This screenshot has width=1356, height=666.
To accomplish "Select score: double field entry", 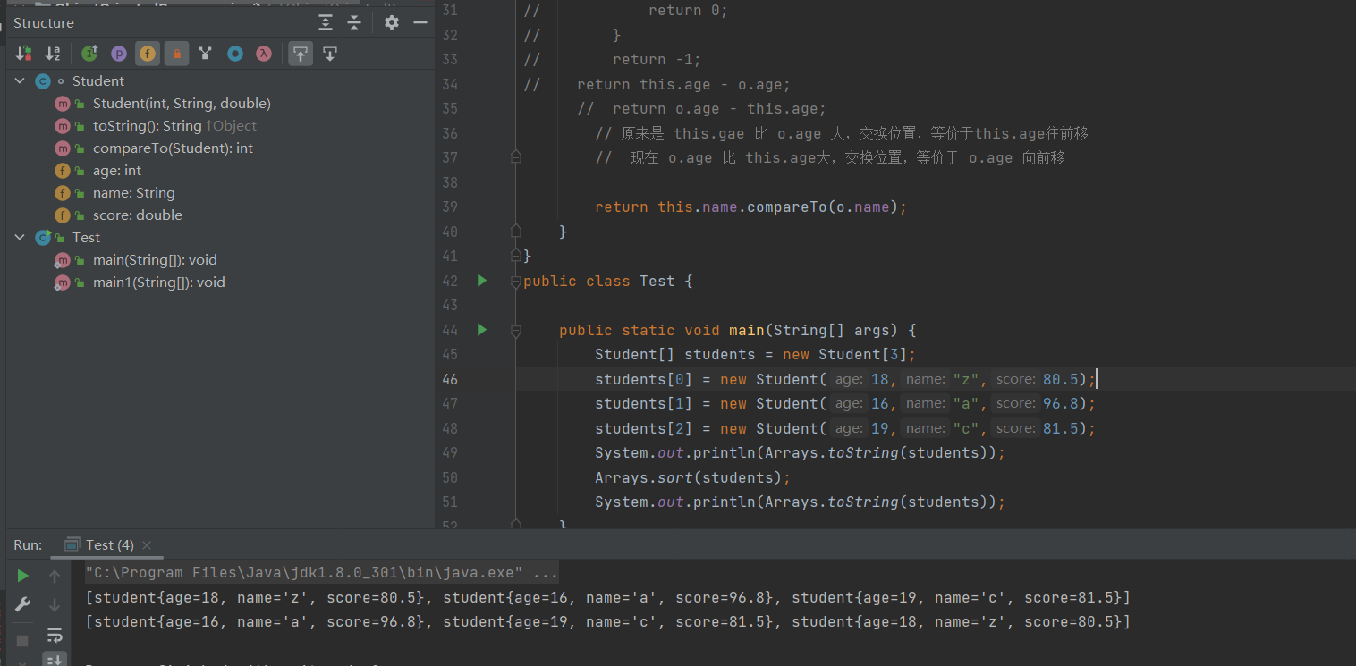I will [138, 215].
